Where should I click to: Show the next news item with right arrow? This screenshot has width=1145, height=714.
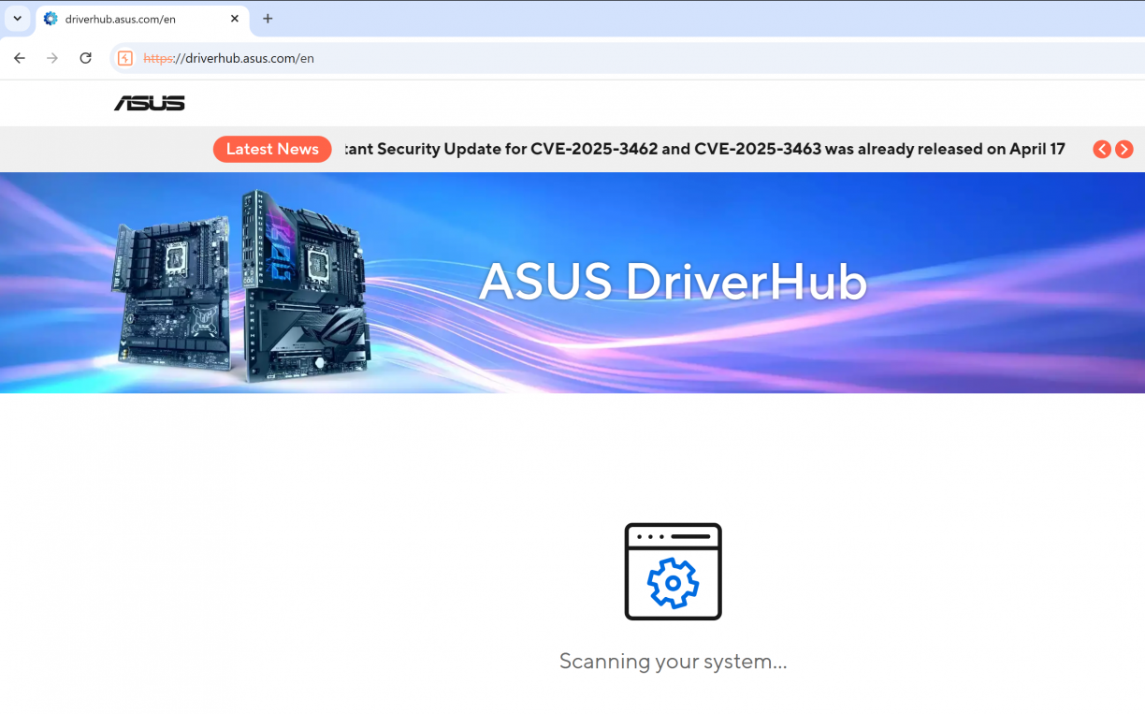point(1124,150)
